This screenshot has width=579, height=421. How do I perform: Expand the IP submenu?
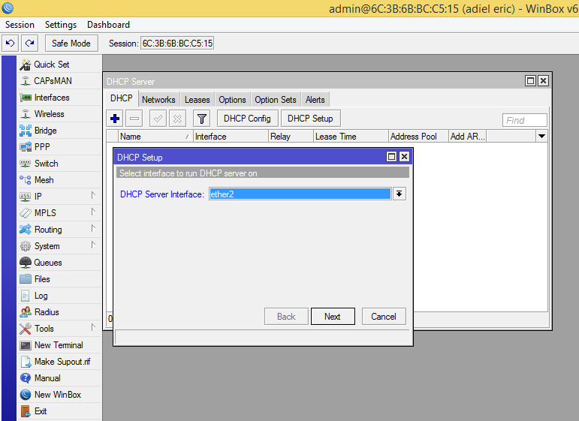93,196
